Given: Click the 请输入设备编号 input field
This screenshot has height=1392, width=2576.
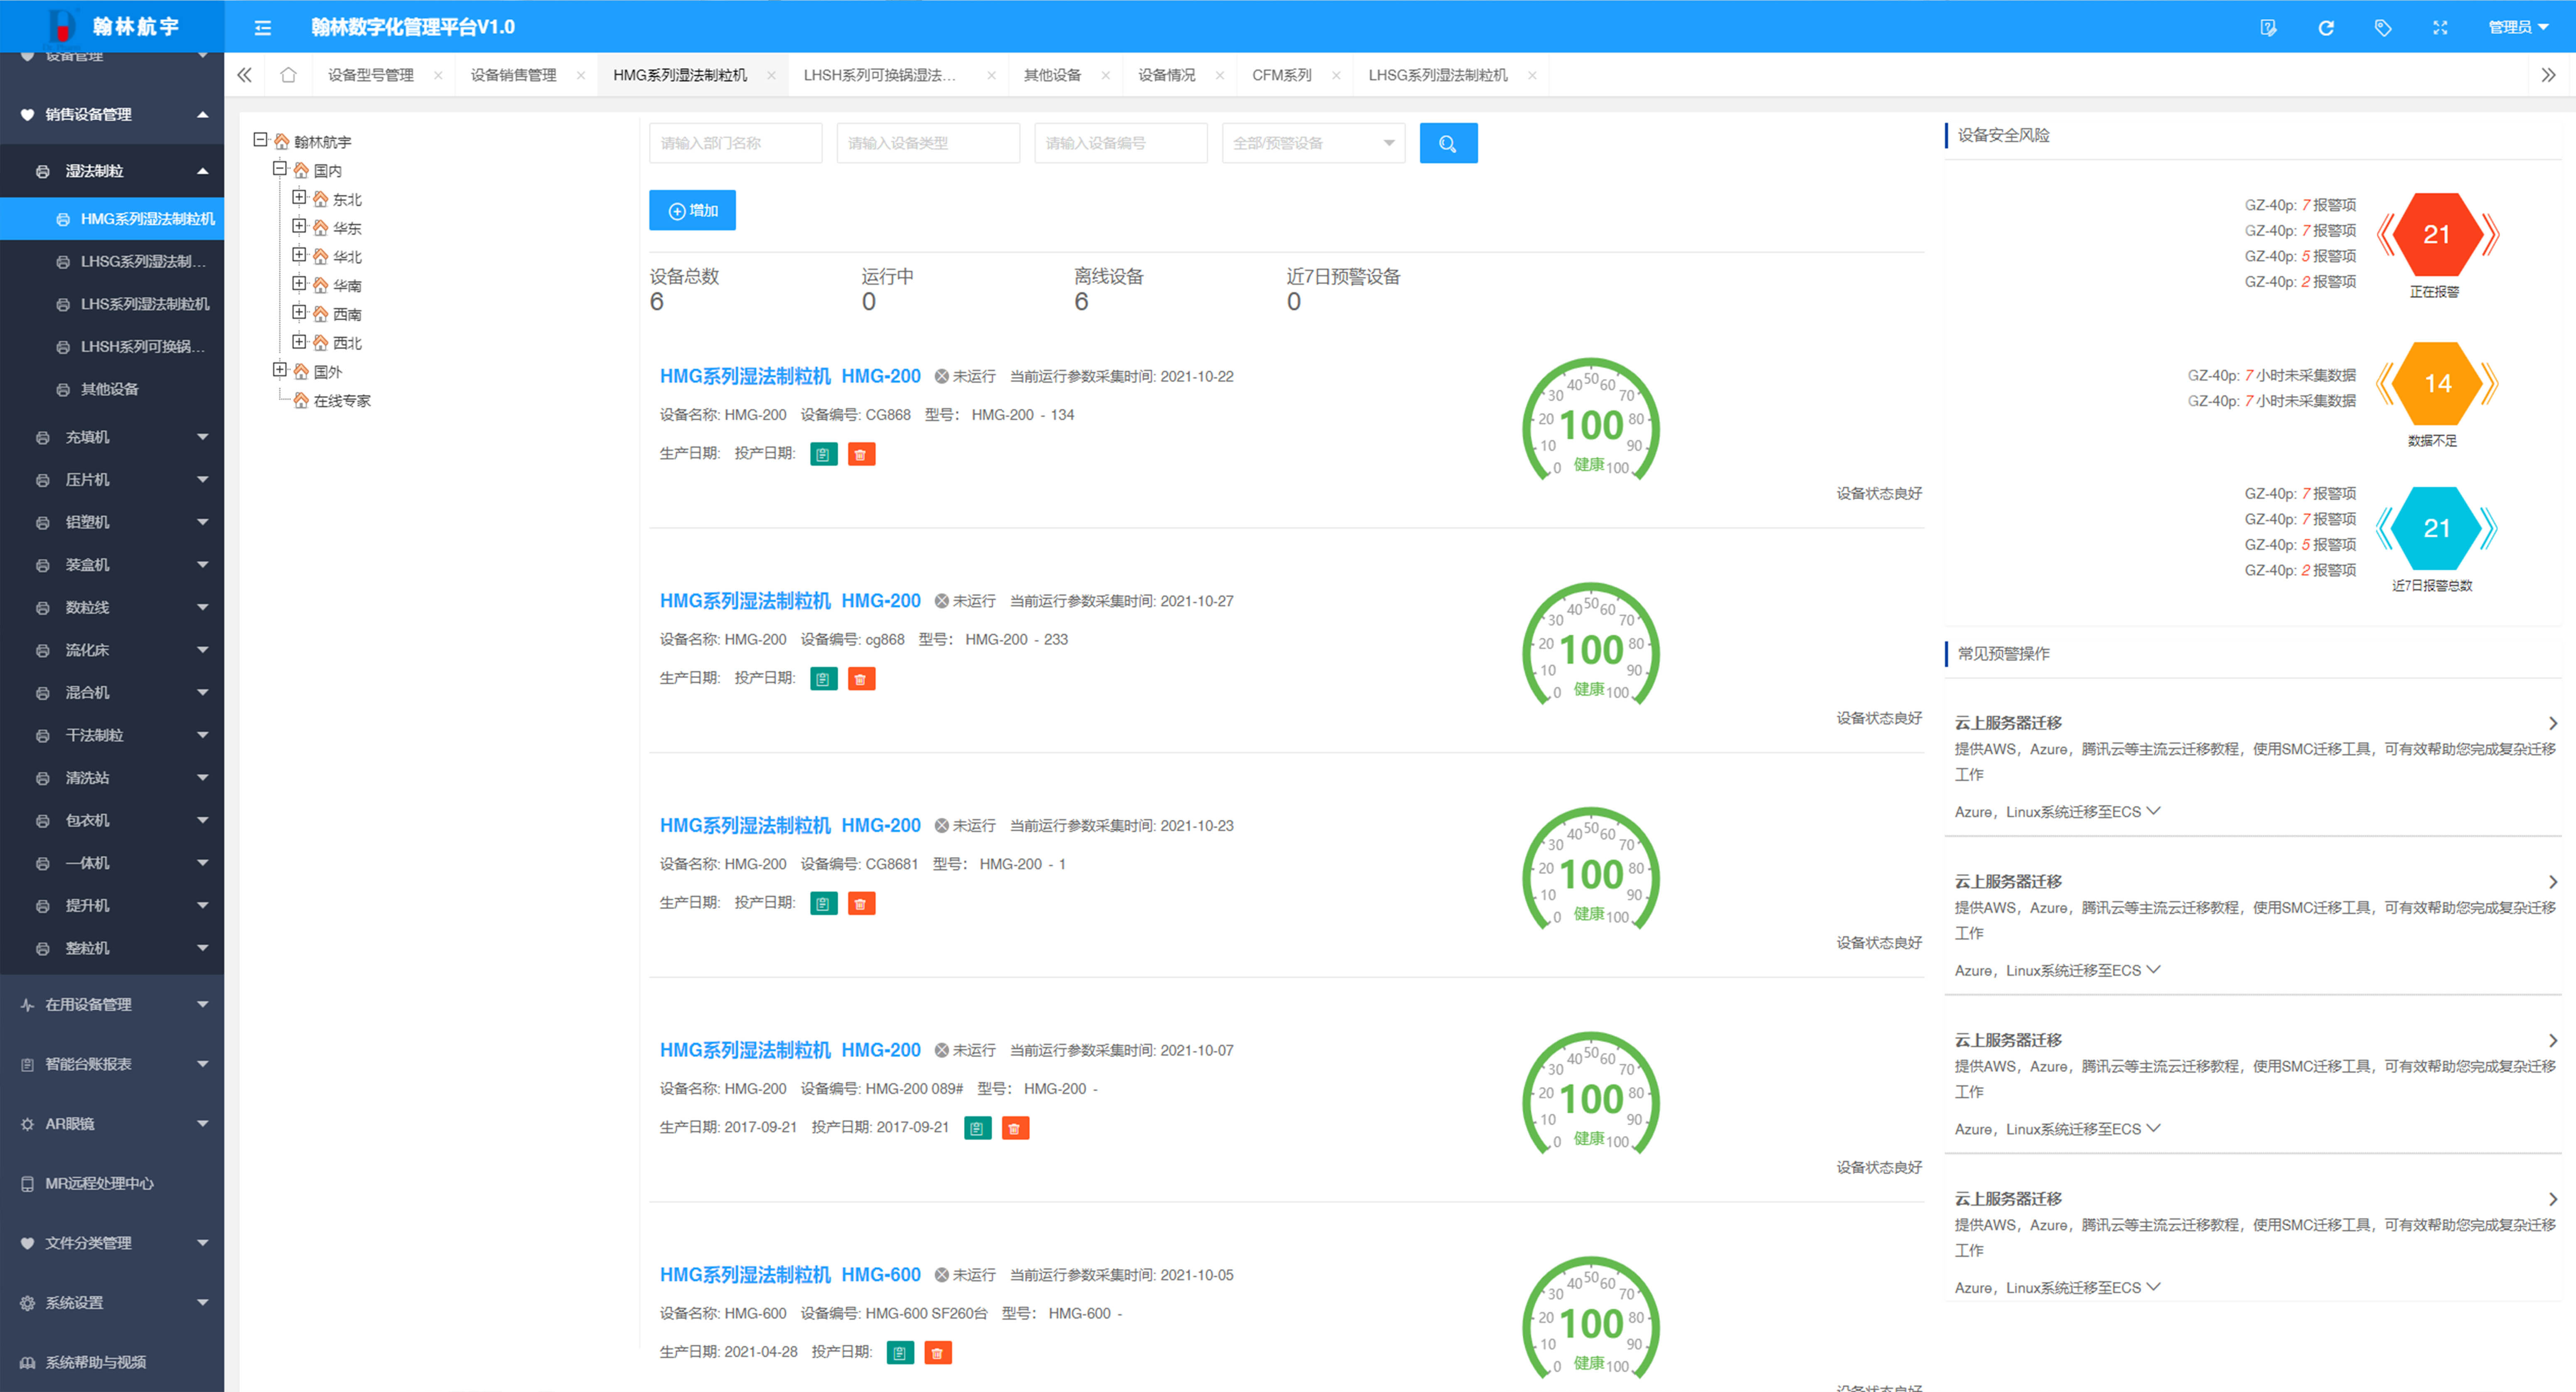Looking at the screenshot, I should (1120, 143).
